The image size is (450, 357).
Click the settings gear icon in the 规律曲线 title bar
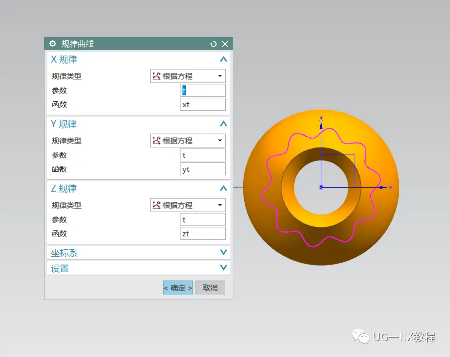coord(53,44)
